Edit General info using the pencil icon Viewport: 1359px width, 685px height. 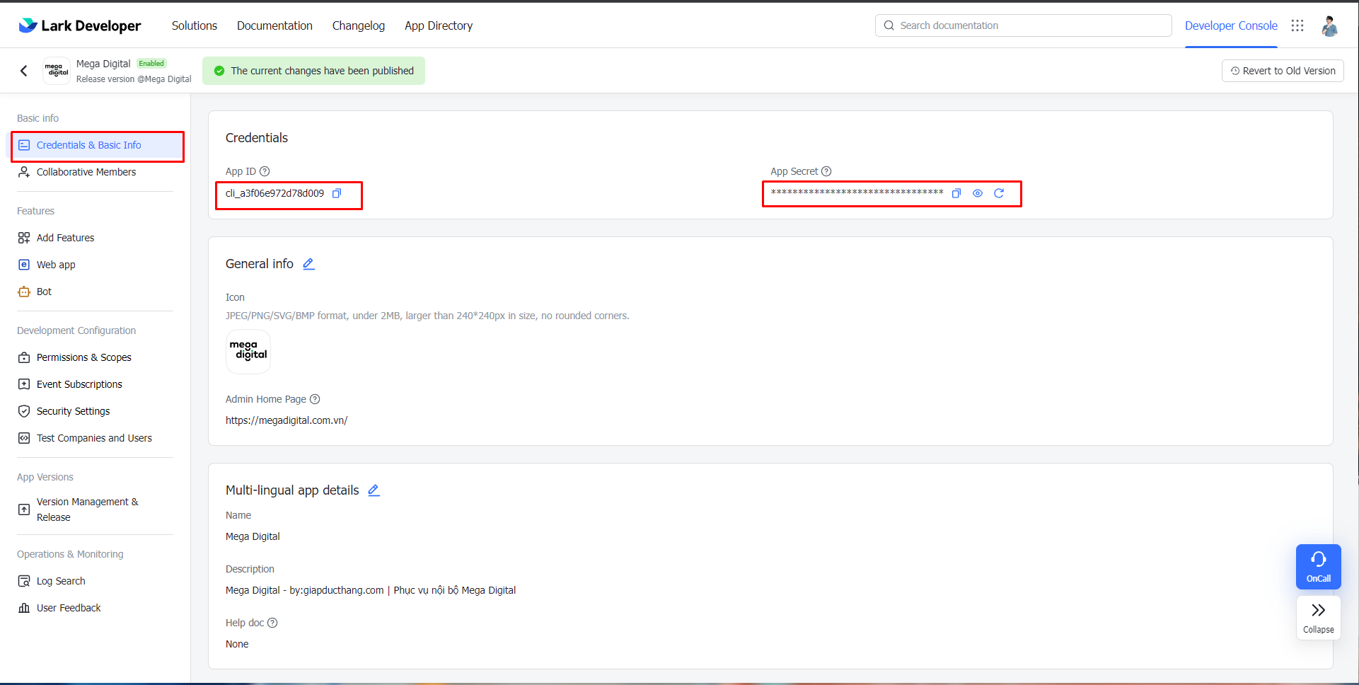(308, 263)
